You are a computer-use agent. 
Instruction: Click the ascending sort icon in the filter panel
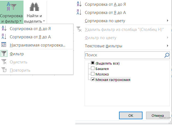[x=79, y=4]
